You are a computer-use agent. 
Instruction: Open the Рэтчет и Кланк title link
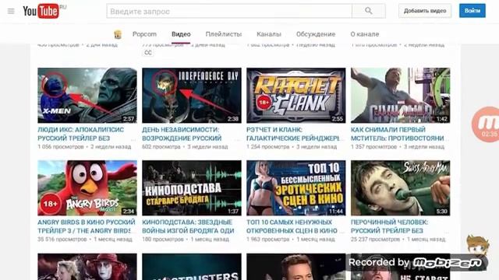click(x=293, y=134)
